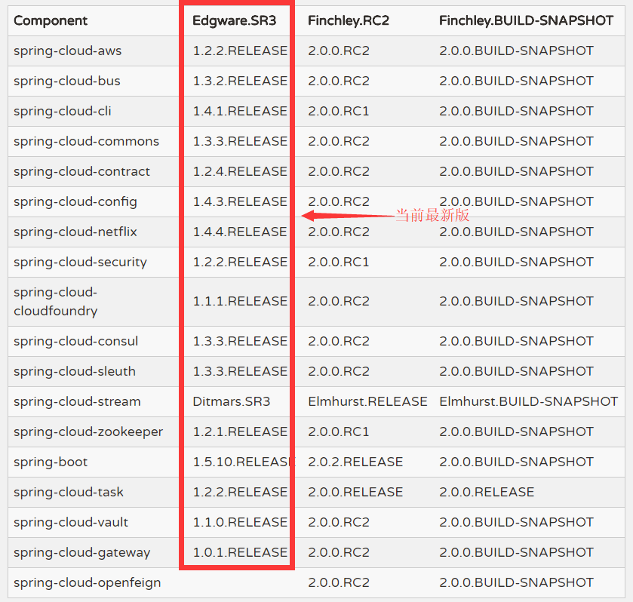
Task: Select the 1.5.10.RELEASE spring-boot version
Action: [x=244, y=462]
